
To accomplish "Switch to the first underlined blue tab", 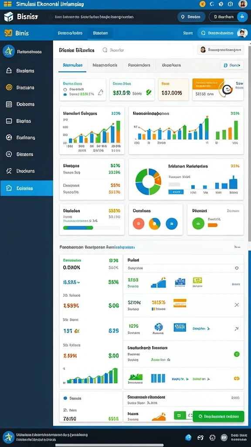I will point(72,65).
